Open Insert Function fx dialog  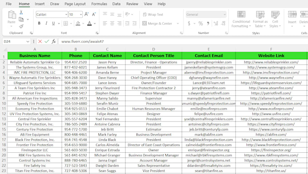point(53,41)
